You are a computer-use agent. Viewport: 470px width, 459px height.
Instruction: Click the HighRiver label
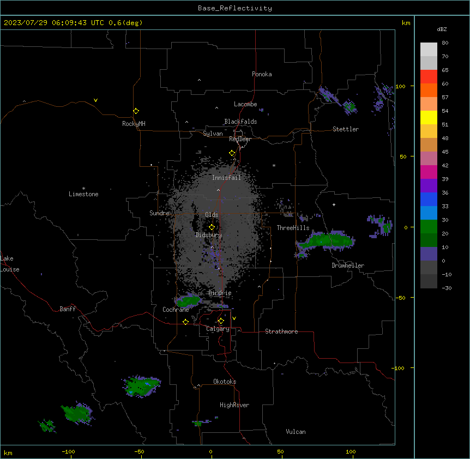[234, 405]
